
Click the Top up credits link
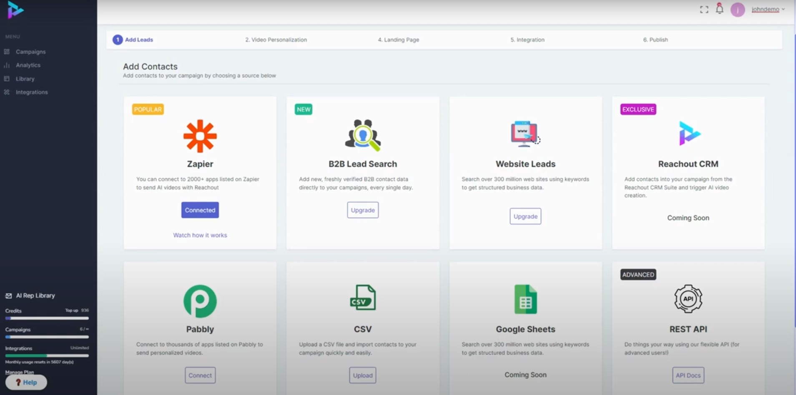(x=72, y=311)
